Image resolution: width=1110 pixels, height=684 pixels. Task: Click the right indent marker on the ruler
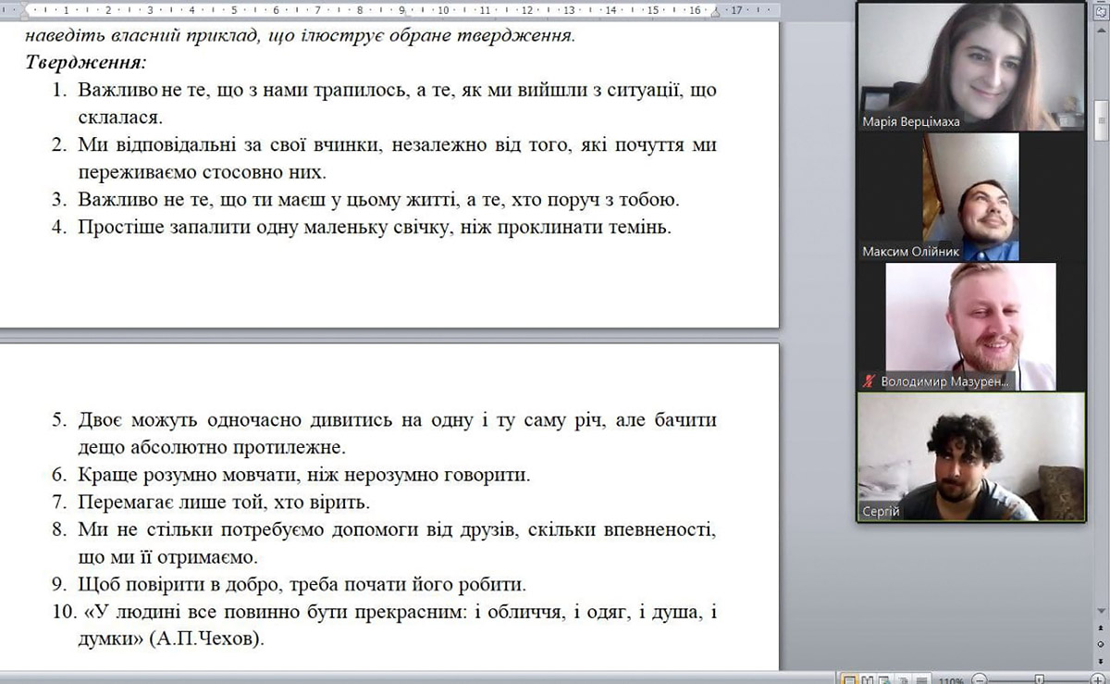pyautogui.click(x=714, y=13)
